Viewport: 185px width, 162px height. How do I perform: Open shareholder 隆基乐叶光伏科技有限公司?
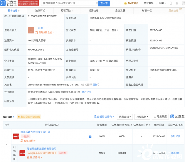coord(35,132)
